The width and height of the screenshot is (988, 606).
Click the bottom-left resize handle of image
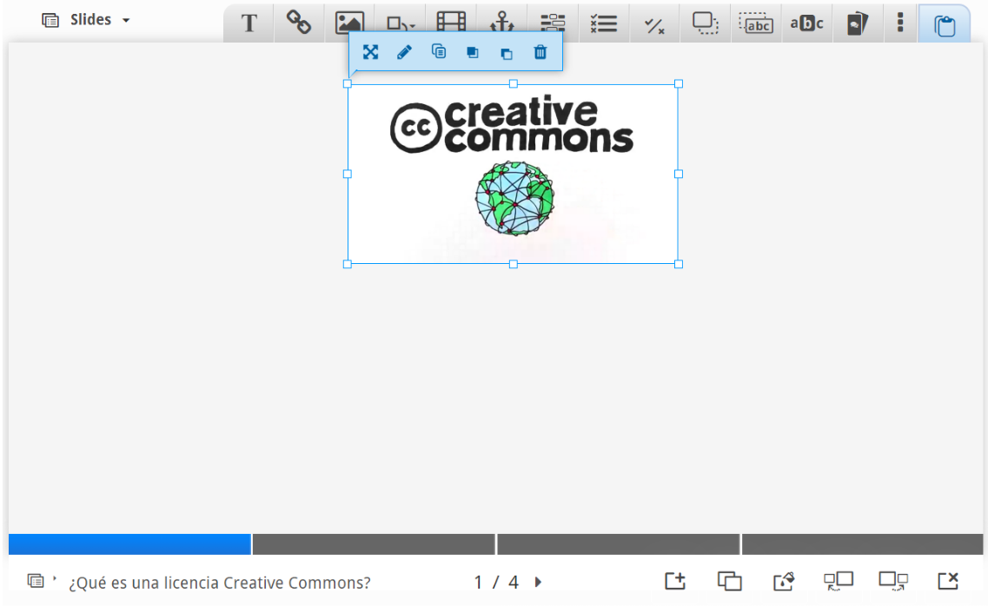pos(348,264)
